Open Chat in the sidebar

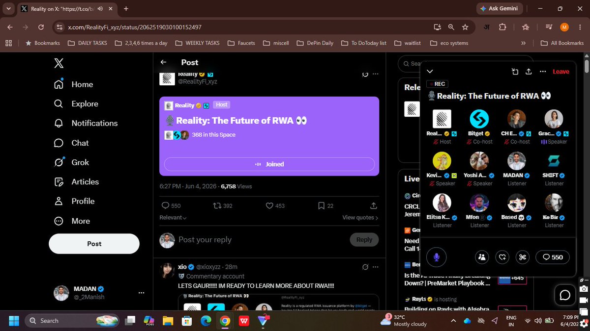(71, 143)
